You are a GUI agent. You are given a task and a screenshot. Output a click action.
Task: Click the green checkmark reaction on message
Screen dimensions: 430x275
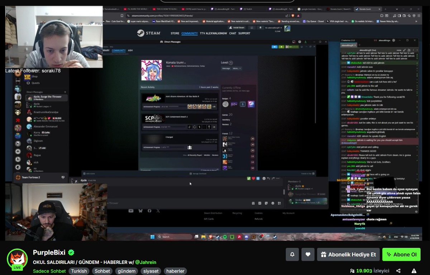(x=249, y=178)
